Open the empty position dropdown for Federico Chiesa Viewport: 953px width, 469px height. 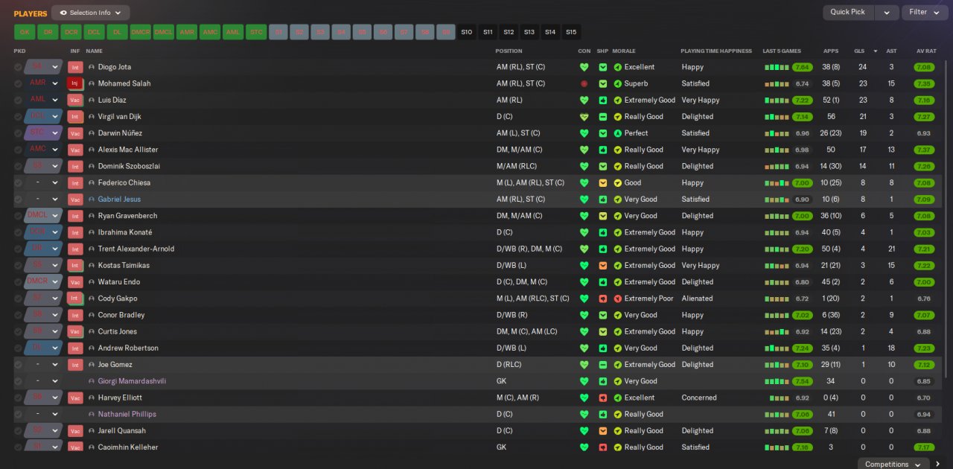pyautogui.click(x=43, y=182)
